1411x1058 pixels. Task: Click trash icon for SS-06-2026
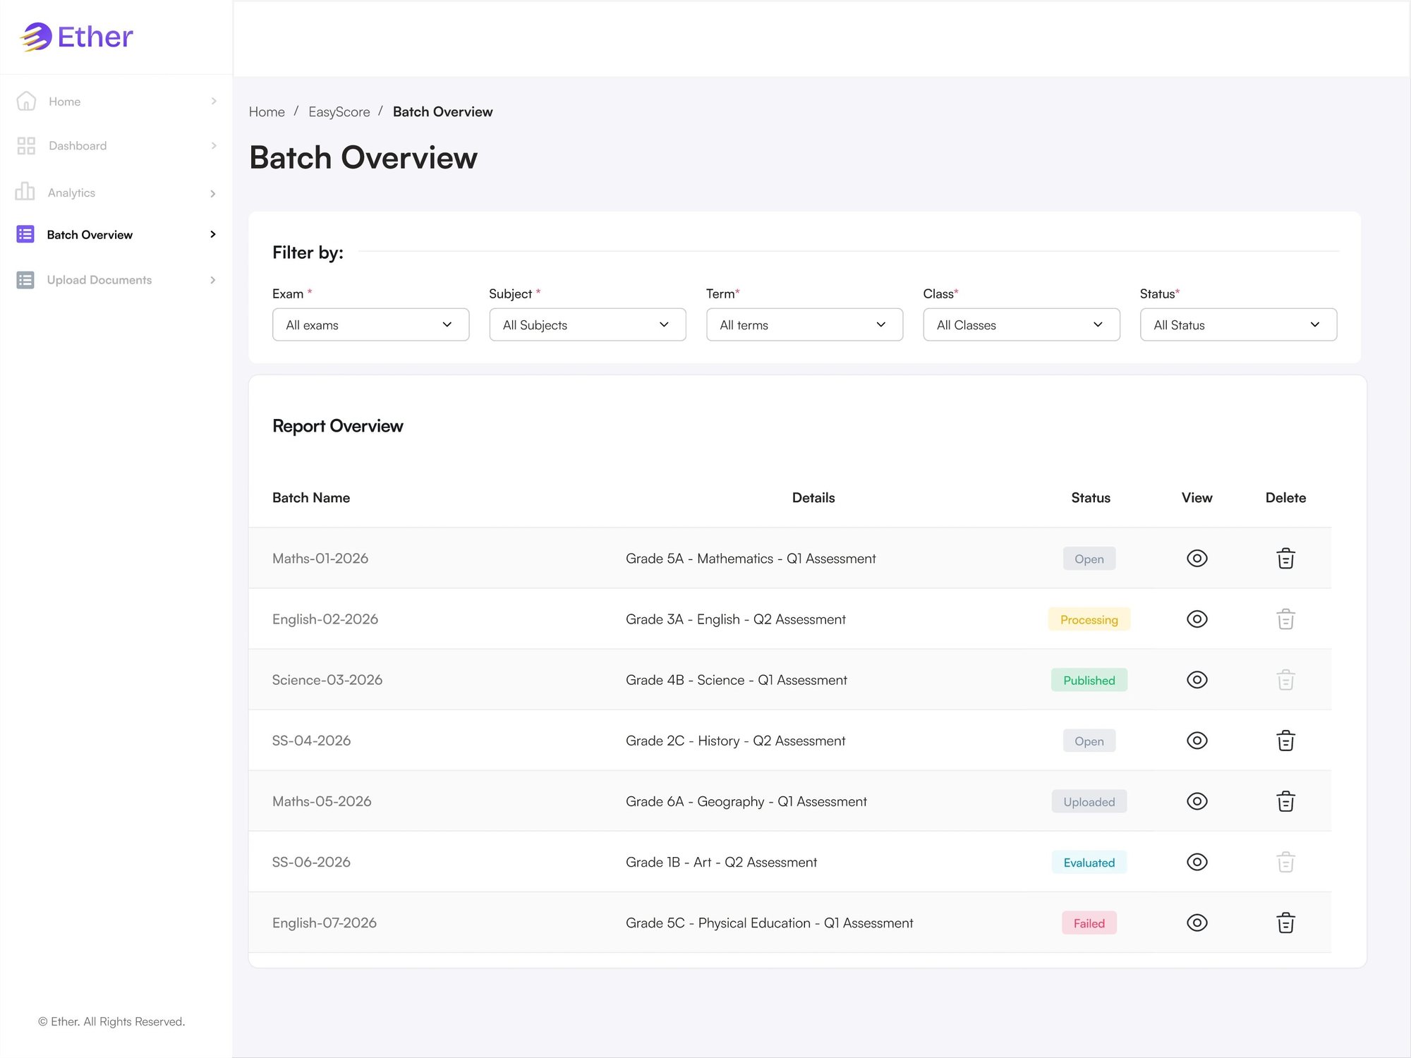coord(1285,862)
